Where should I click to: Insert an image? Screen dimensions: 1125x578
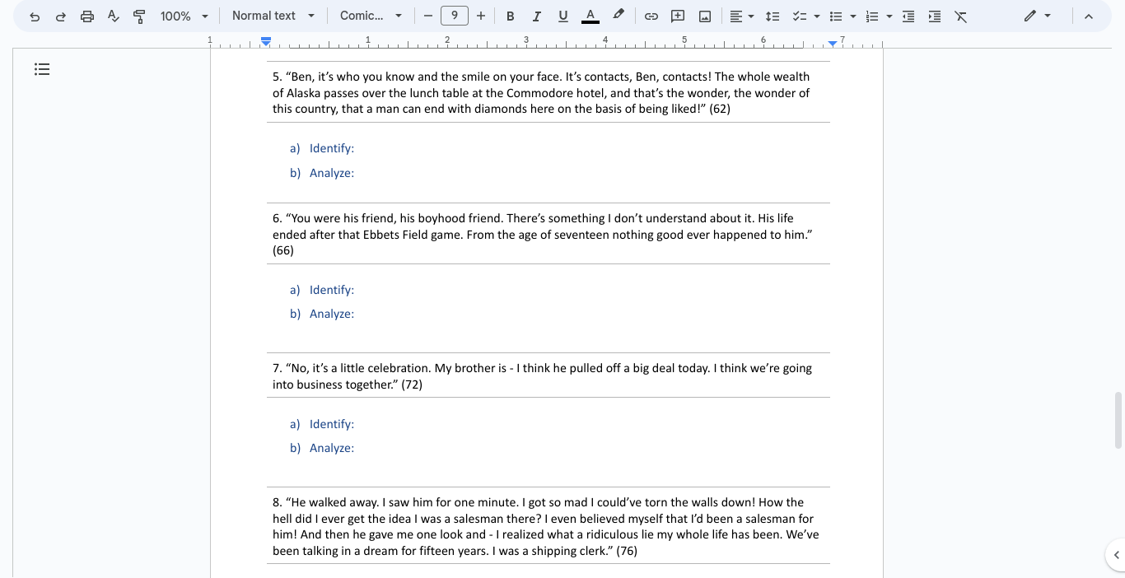tap(705, 16)
